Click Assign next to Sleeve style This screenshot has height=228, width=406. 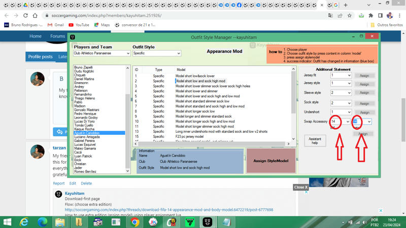click(x=364, y=93)
